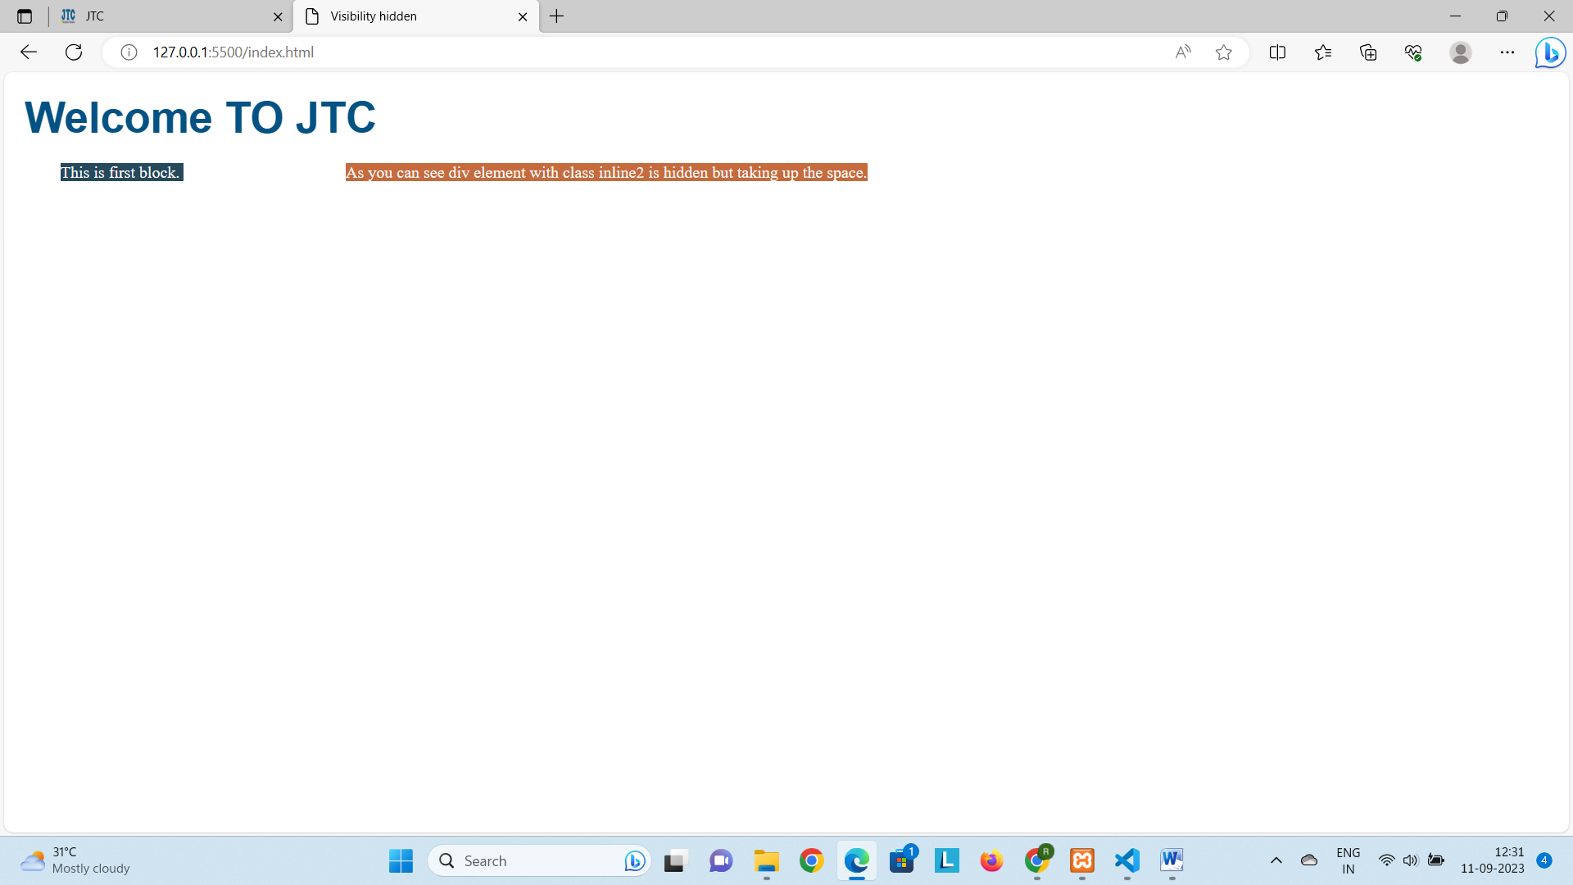Image resolution: width=1573 pixels, height=885 pixels.
Task: Open the tab actions menu
Action: (x=25, y=16)
